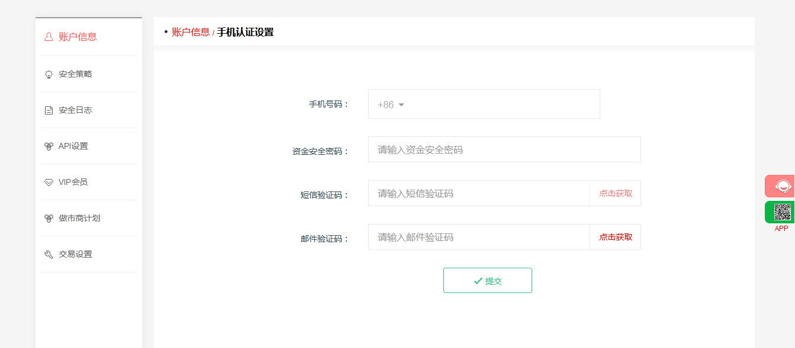This screenshot has height=348, width=795.
Task: Click 点击获取 for email verification code
Action: click(x=616, y=237)
